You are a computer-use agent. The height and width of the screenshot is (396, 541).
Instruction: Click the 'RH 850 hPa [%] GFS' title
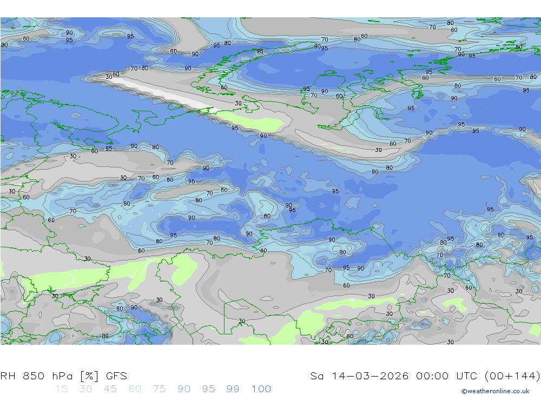(x=64, y=375)
